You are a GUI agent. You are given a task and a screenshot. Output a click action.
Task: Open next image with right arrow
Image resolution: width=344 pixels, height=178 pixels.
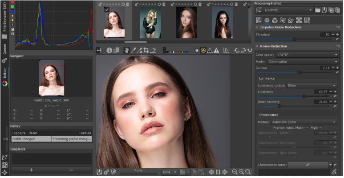pyautogui.click(x=225, y=172)
